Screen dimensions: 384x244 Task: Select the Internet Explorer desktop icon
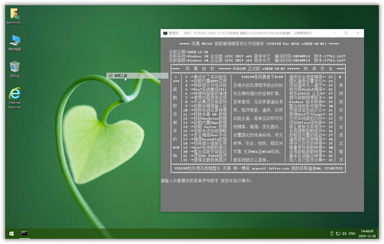15,98
